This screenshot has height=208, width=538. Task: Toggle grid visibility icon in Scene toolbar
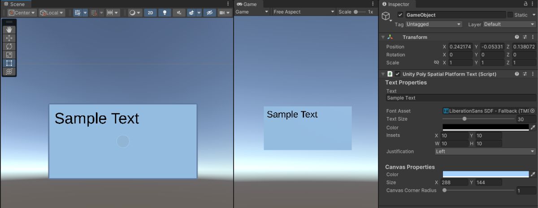pyautogui.click(x=77, y=13)
